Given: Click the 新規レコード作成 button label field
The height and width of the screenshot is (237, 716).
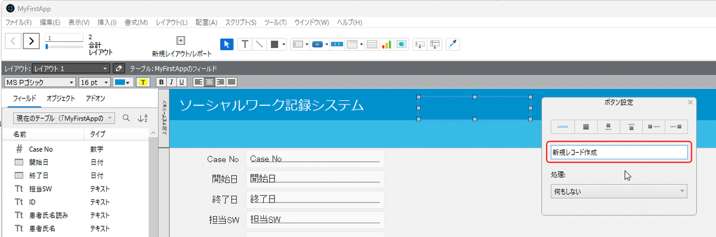Looking at the screenshot, I should coord(619,152).
